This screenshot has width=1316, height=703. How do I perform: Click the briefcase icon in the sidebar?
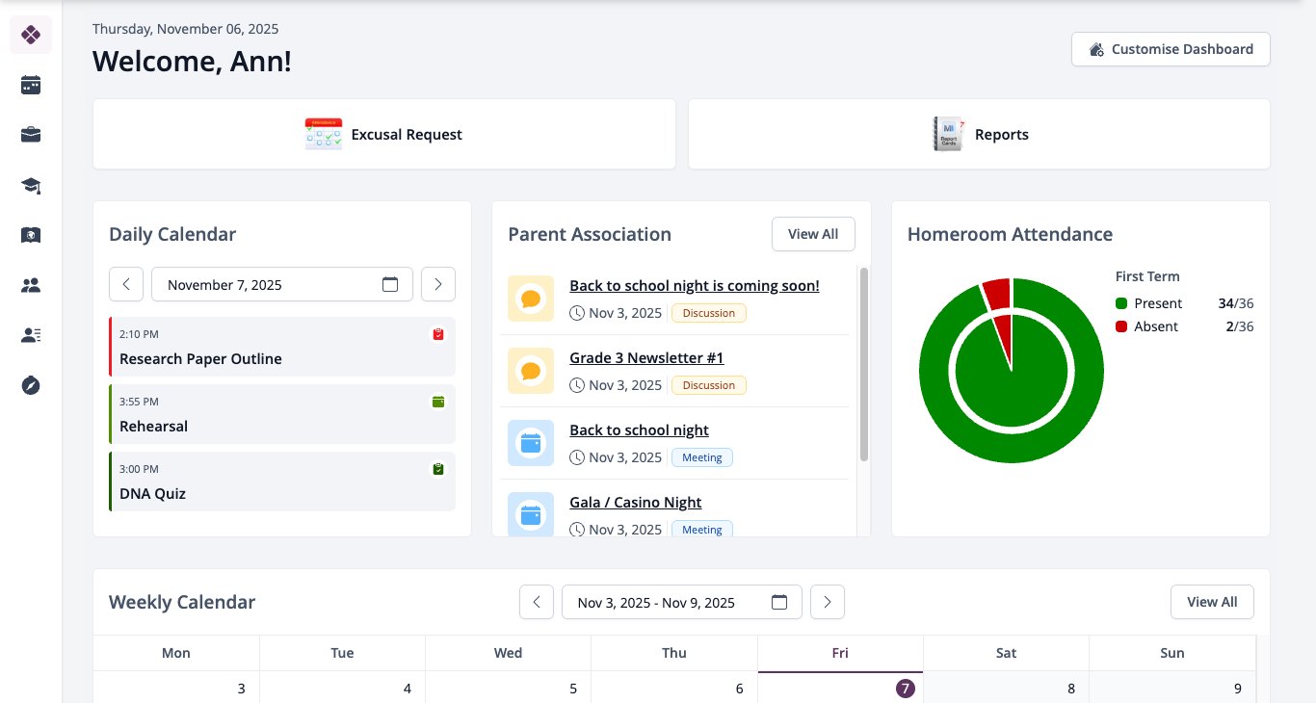coord(31,135)
